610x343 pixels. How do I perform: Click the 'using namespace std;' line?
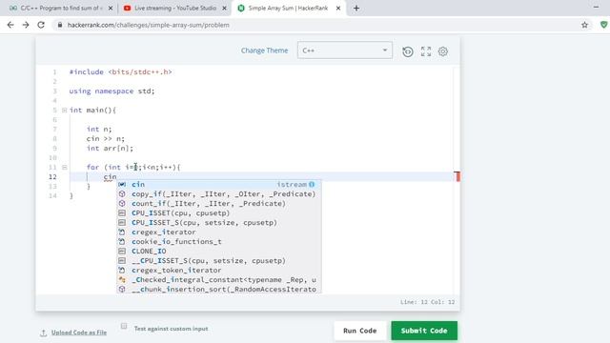[x=112, y=91]
